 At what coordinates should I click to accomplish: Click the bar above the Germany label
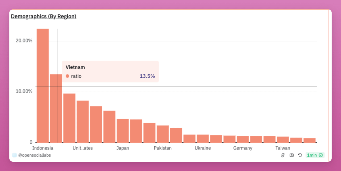click(243, 139)
